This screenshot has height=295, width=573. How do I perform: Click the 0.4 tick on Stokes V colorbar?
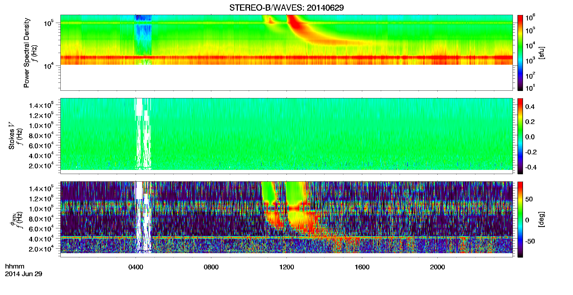tap(530, 107)
